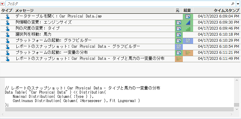Click the script comment line in code pane
241x119 pixels.
coord(82,88)
